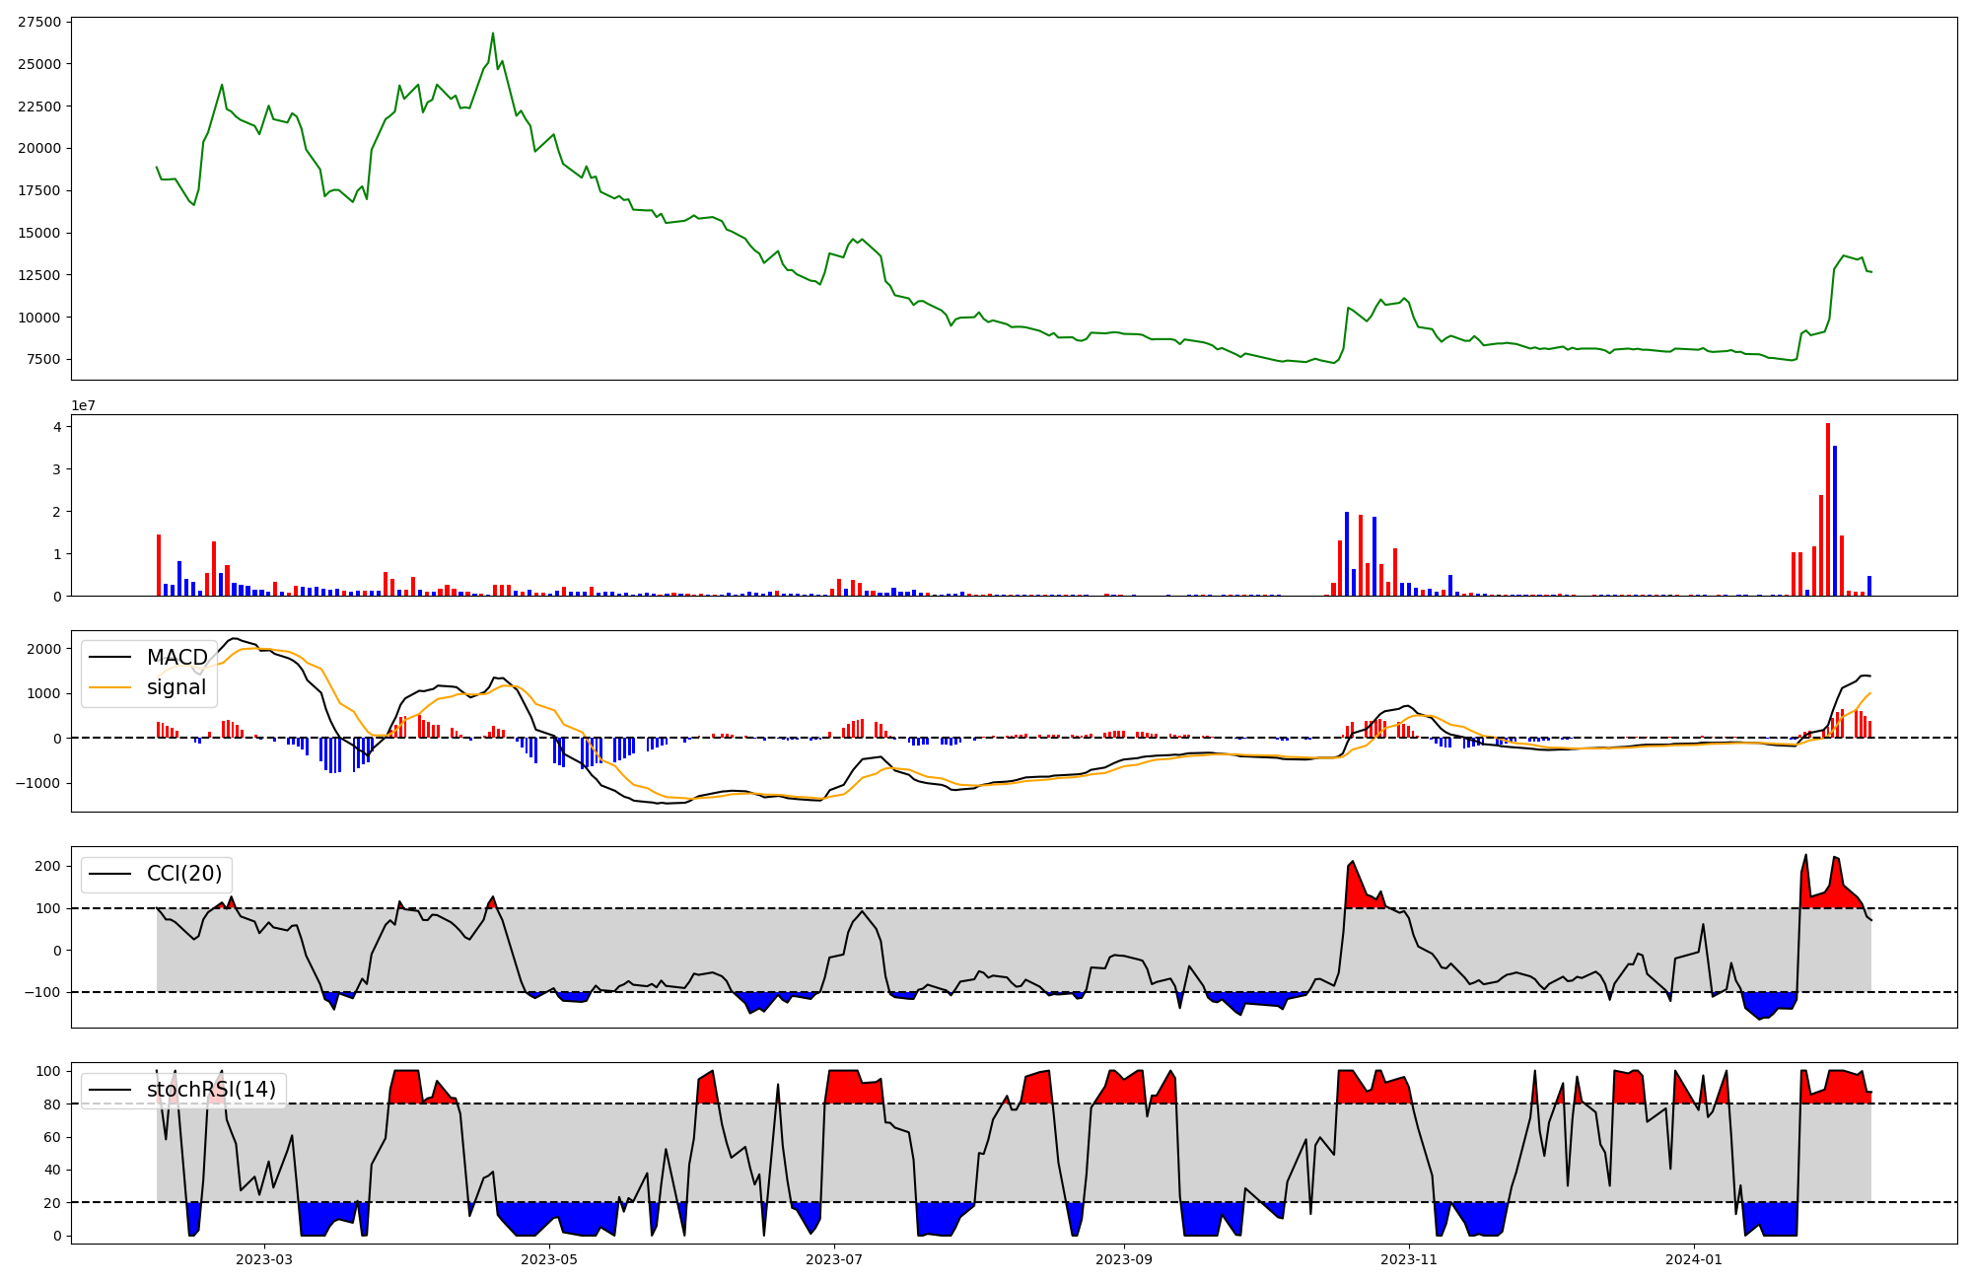This screenshot has height=1282, width=1972.
Task: Click the 80 tick on the stochRSI axis
Action: 53,1104
